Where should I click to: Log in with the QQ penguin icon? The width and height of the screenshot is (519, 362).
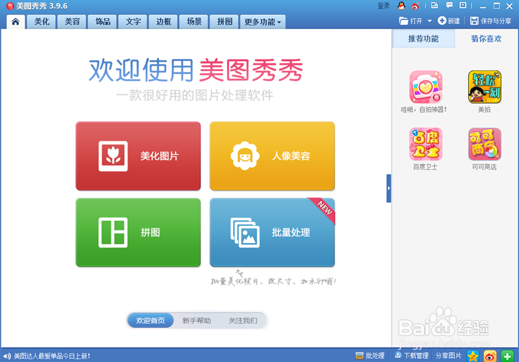(x=402, y=6)
